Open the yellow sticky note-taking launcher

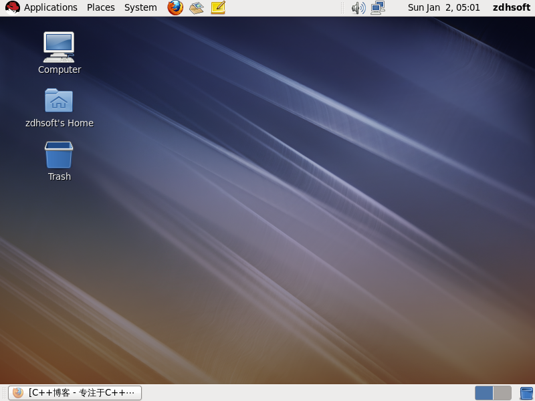click(218, 7)
